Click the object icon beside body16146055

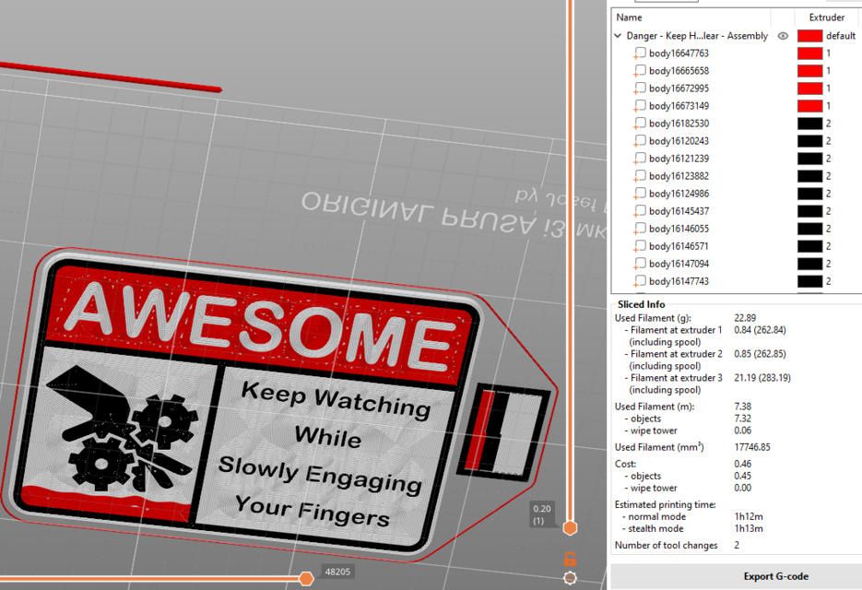tap(639, 228)
